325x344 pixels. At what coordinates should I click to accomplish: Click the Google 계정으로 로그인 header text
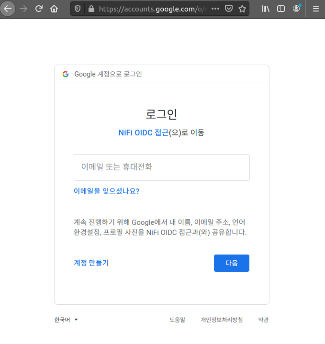tap(108, 74)
